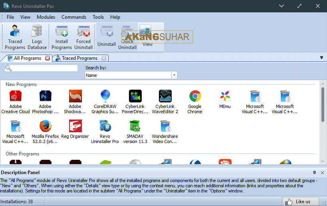This screenshot has height=206, width=327.
Task: Close the All Programs tab
Action: tap(48, 58)
